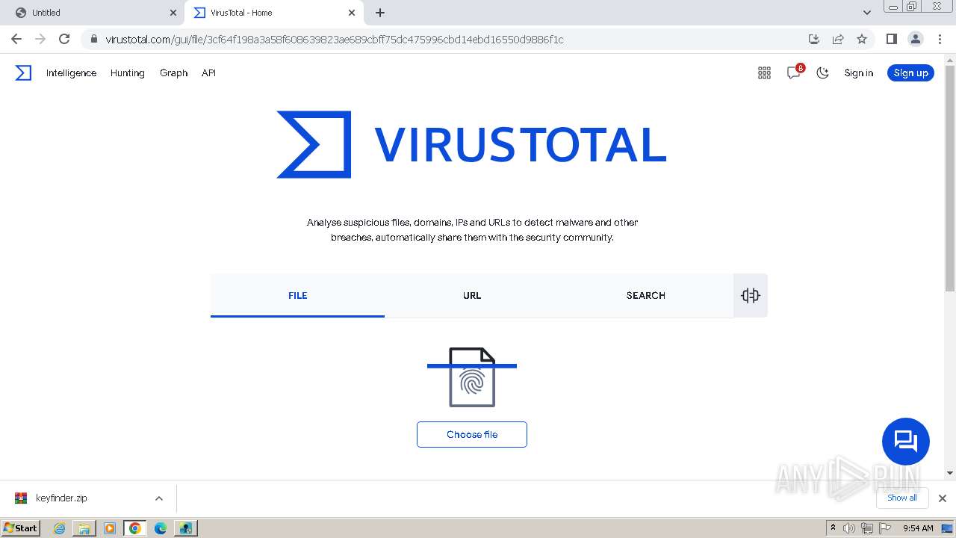Click the VirusTotal sigma logo in navbar
The height and width of the screenshot is (538, 956).
point(23,72)
